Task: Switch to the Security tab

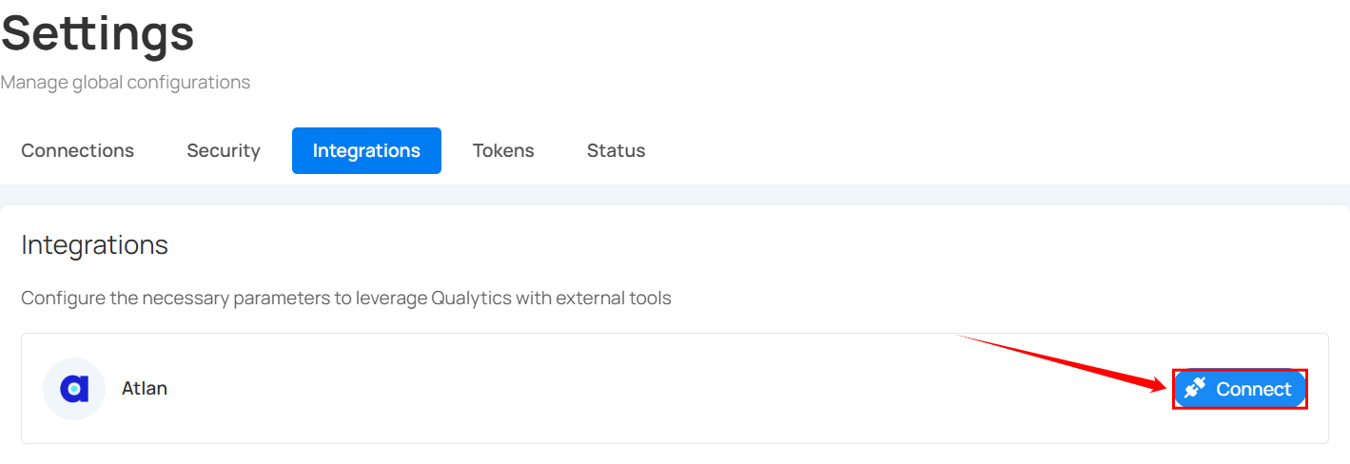Action: point(224,150)
